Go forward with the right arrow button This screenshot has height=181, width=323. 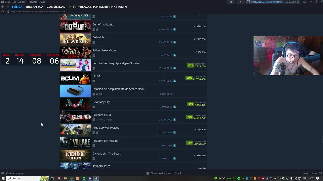[x=8, y=7]
